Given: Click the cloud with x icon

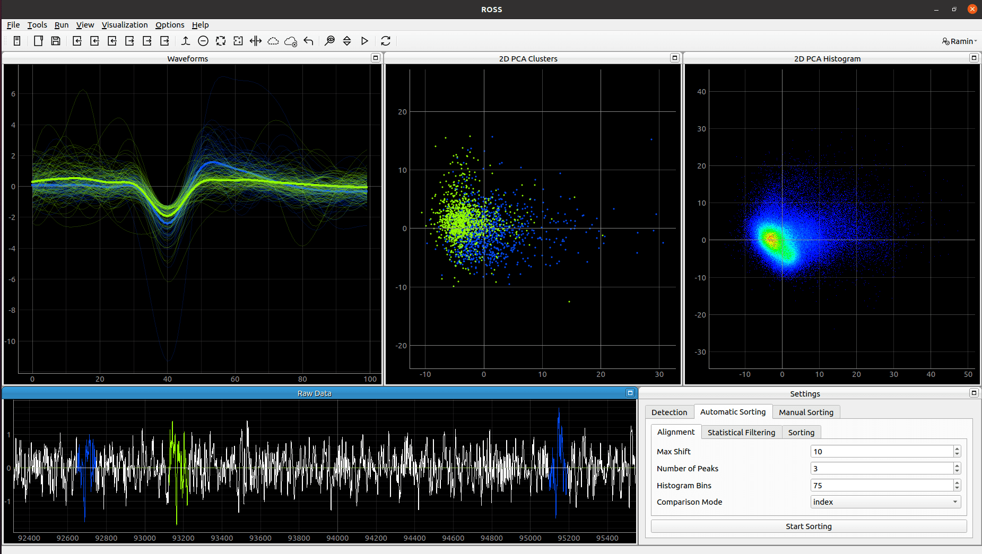Looking at the screenshot, I should pyautogui.click(x=291, y=41).
